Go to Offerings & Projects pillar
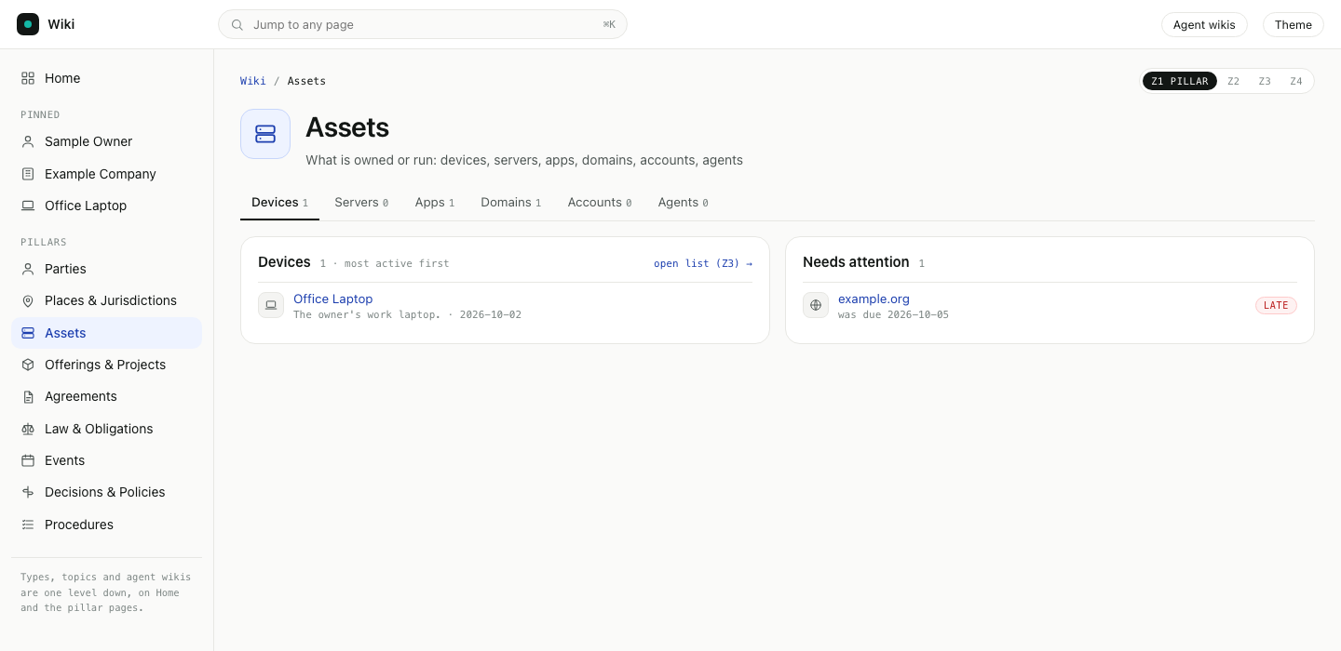Image resolution: width=1341 pixels, height=651 pixels. (x=106, y=365)
